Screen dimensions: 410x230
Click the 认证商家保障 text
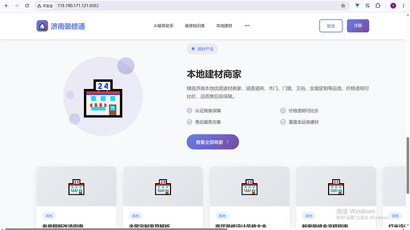[208, 111]
